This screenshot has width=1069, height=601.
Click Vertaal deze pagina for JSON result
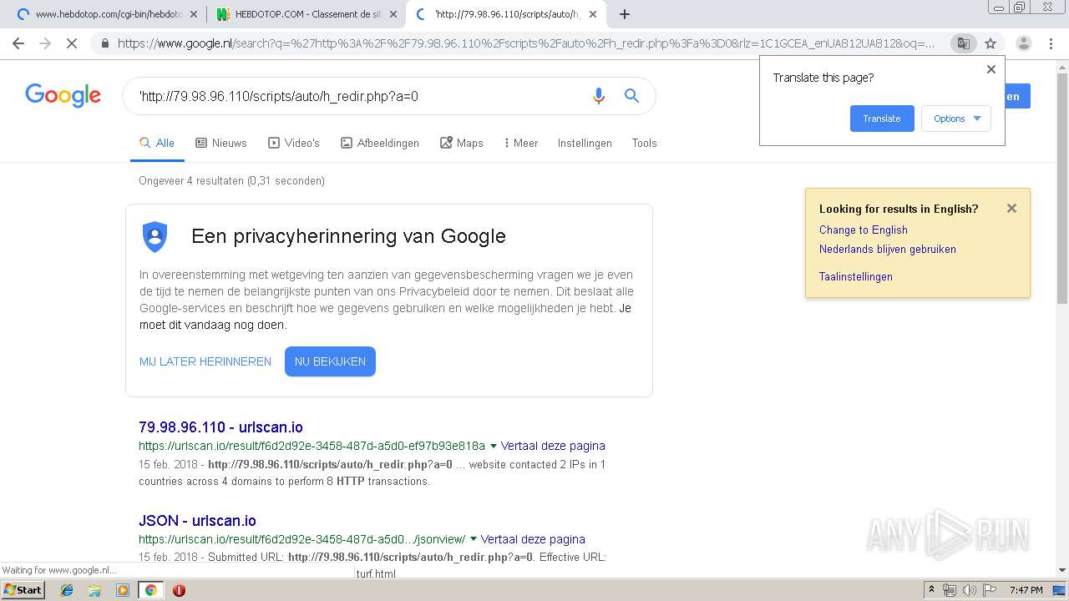tap(533, 539)
